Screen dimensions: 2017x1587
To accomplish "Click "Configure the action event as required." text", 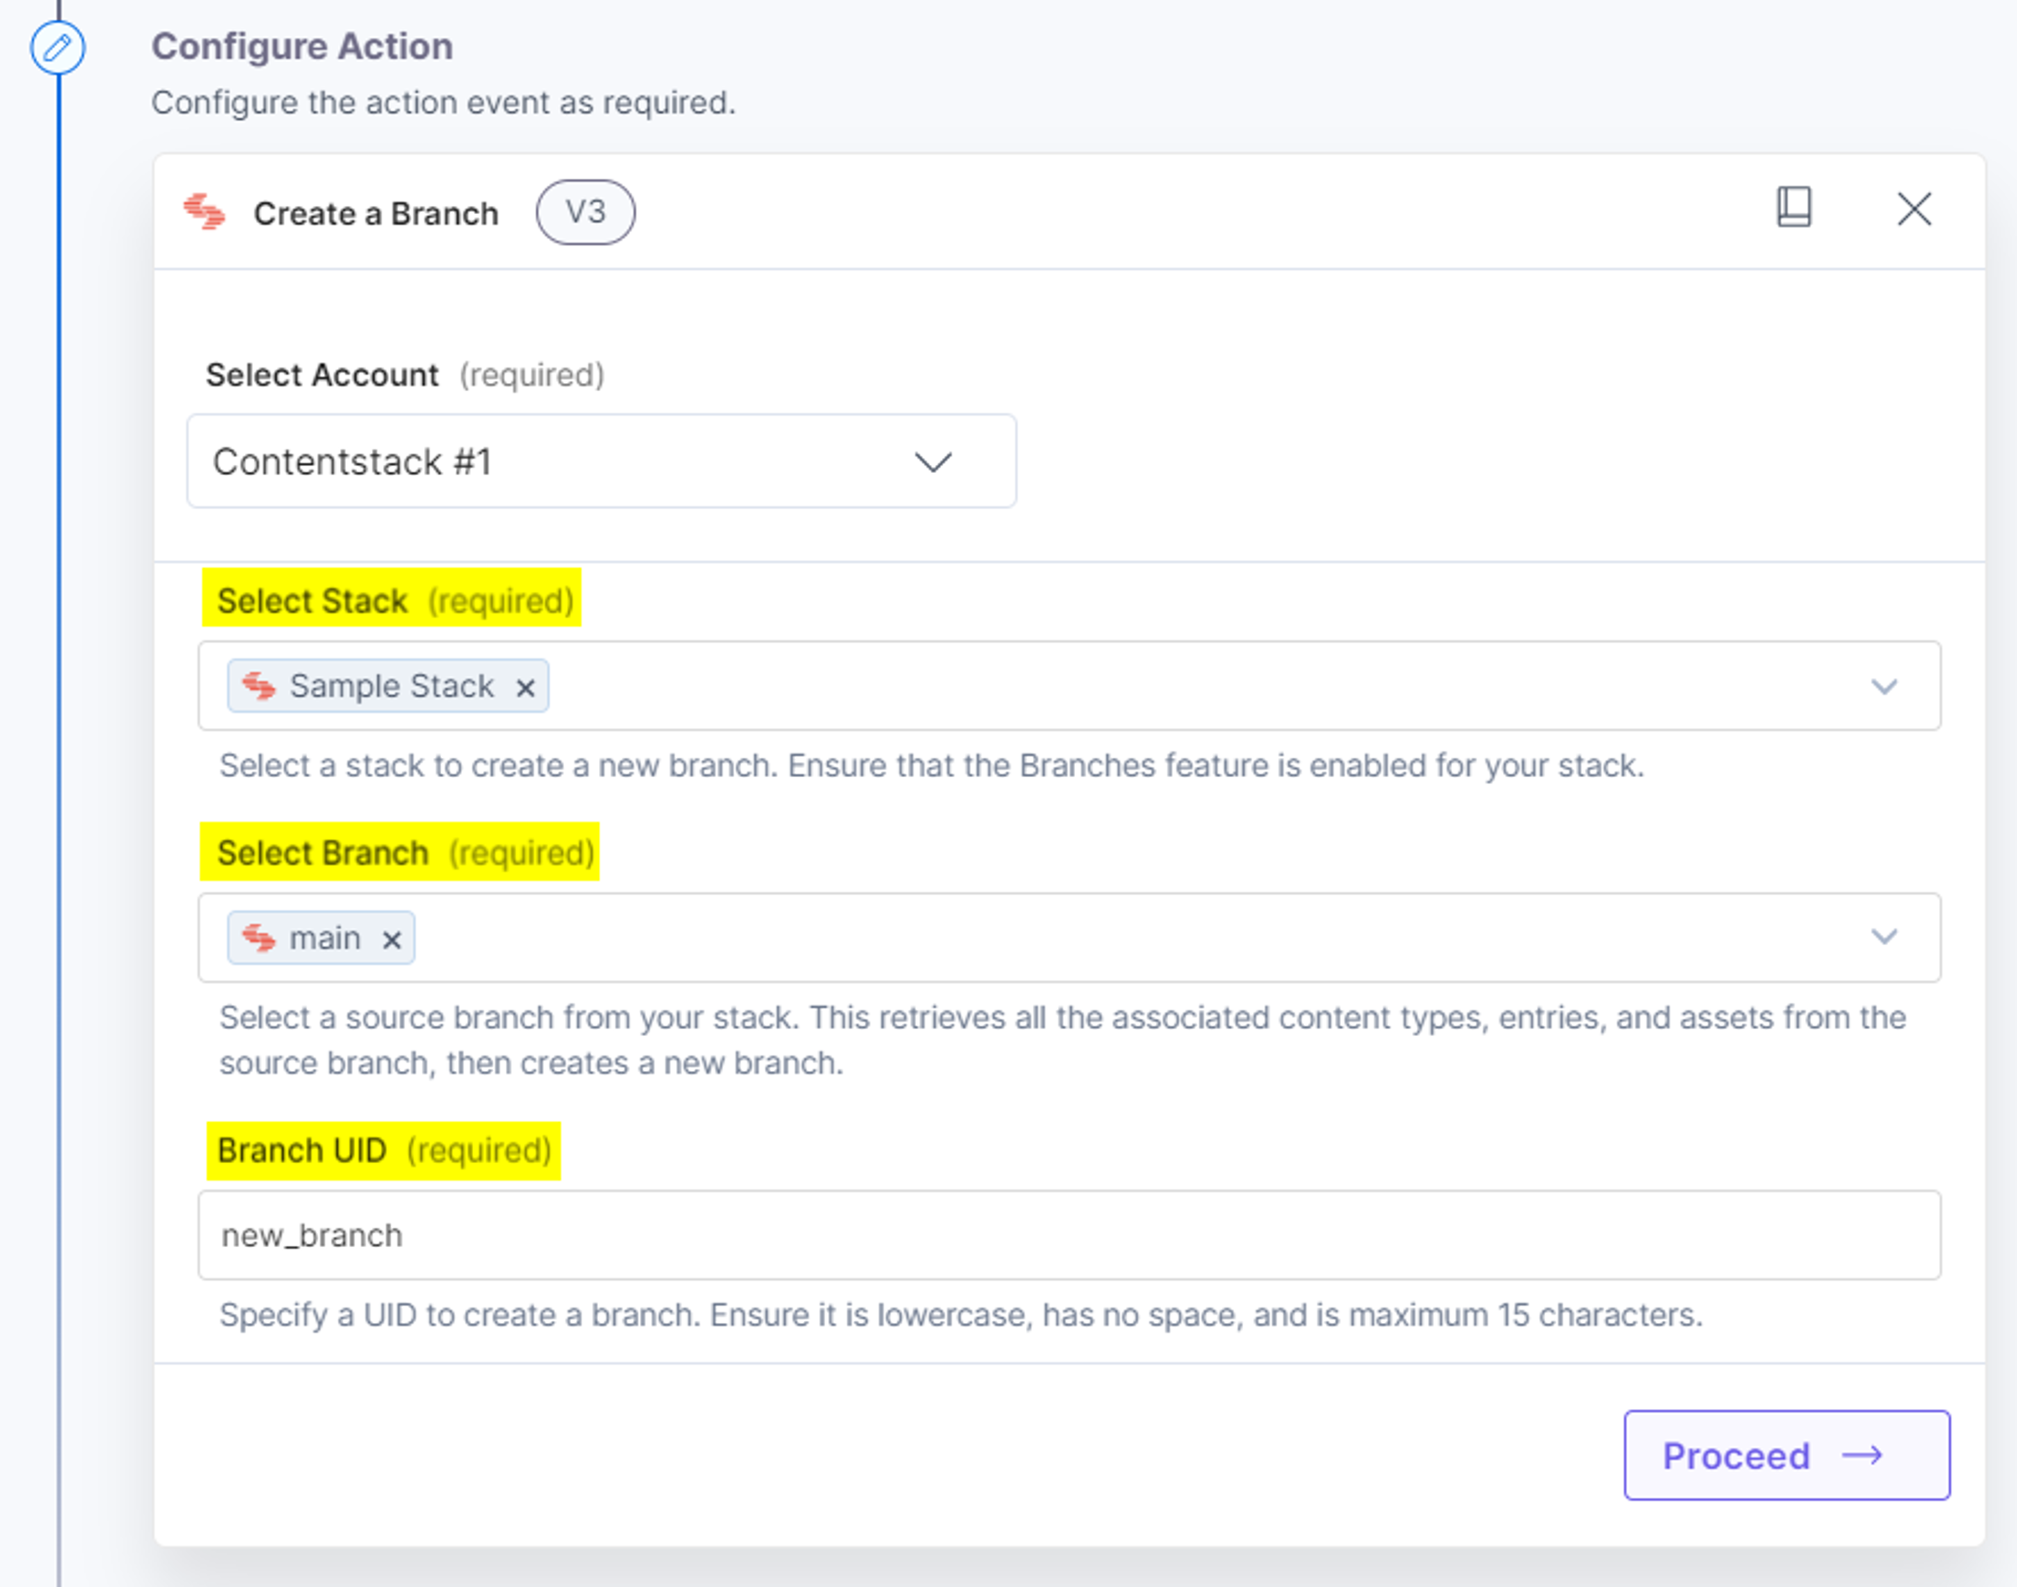I will pyautogui.click(x=443, y=102).
